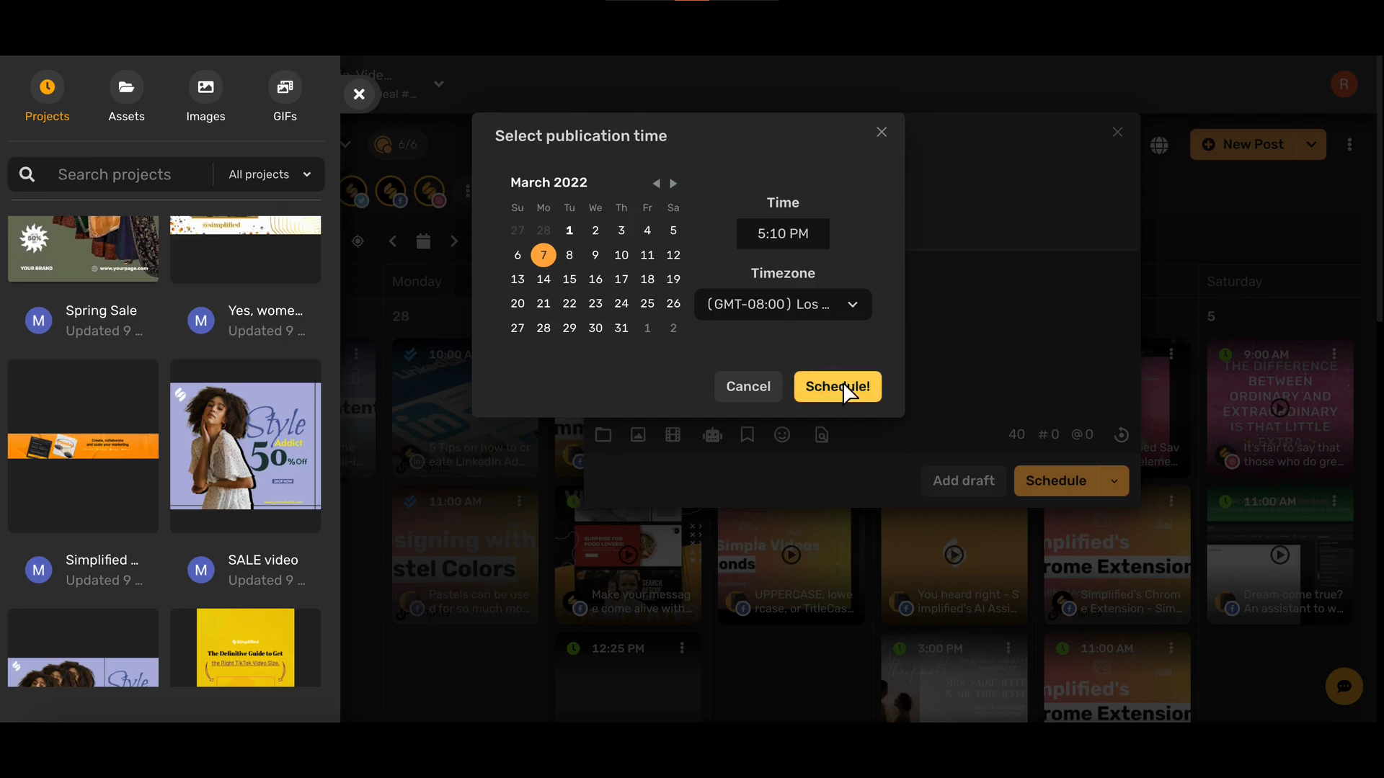Close the side panel with round X
Screen dimensions: 1384x778
(359, 94)
